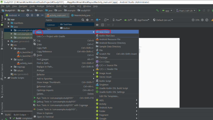Open the Resource Manager sidebar tab

tap(2, 40)
